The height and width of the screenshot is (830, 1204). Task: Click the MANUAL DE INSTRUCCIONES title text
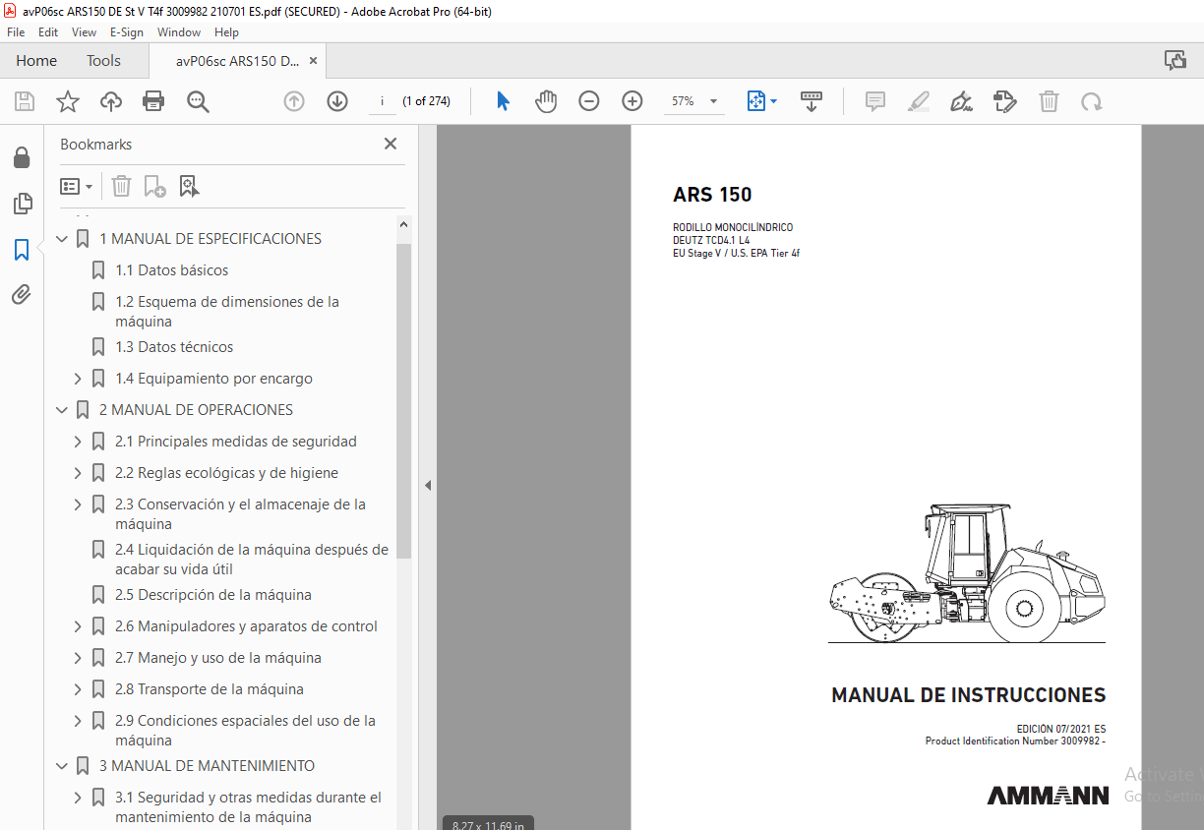969,695
